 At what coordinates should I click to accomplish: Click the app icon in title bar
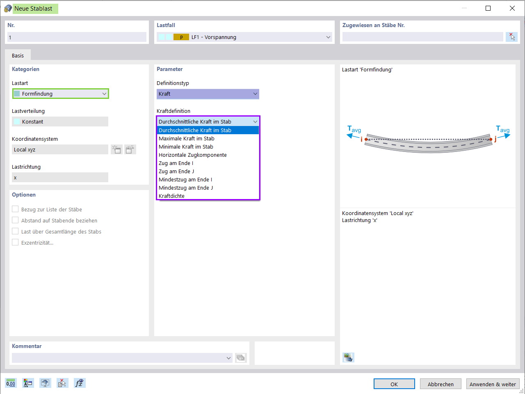[x=8, y=8]
